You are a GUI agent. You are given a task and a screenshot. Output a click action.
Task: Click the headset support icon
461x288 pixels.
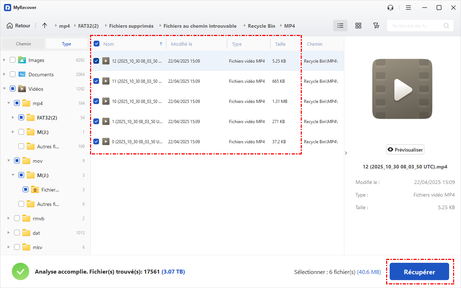[390, 8]
